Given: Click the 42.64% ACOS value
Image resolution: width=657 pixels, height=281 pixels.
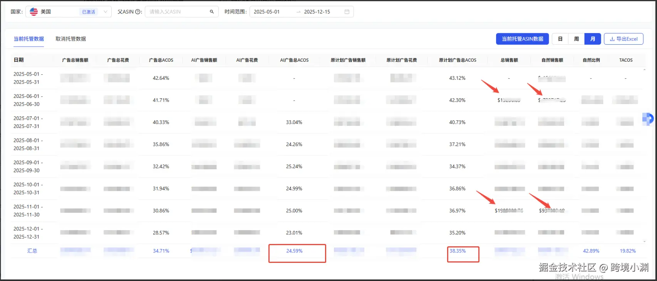Looking at the screenshot, I should point(161,78).
